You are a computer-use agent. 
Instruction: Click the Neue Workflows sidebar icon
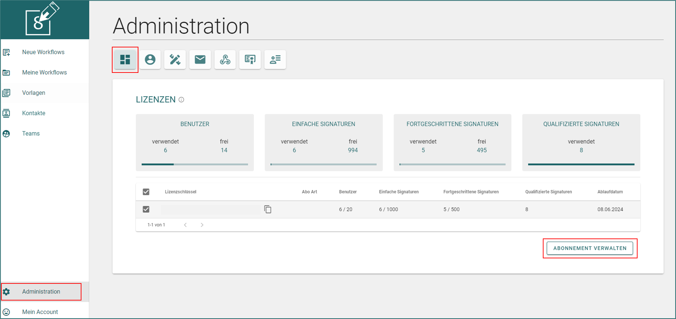(6, 52)
